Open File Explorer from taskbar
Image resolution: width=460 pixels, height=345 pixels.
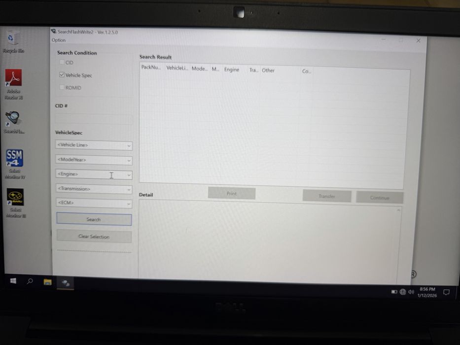click(47, 282)
